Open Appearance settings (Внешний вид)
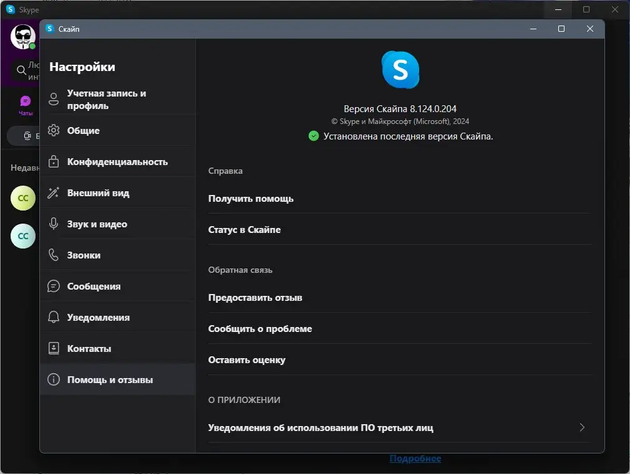Image resolution: width=630 pixels, height=474 pixels. pyautogui.click(x=117, y=192)
